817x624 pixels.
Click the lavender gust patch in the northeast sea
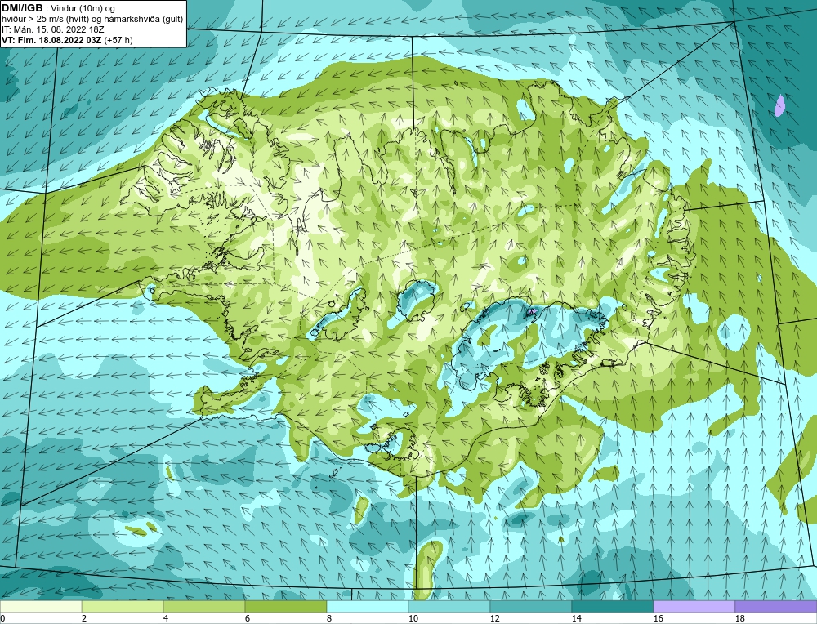pyautogui.click(x=779, y=105)
